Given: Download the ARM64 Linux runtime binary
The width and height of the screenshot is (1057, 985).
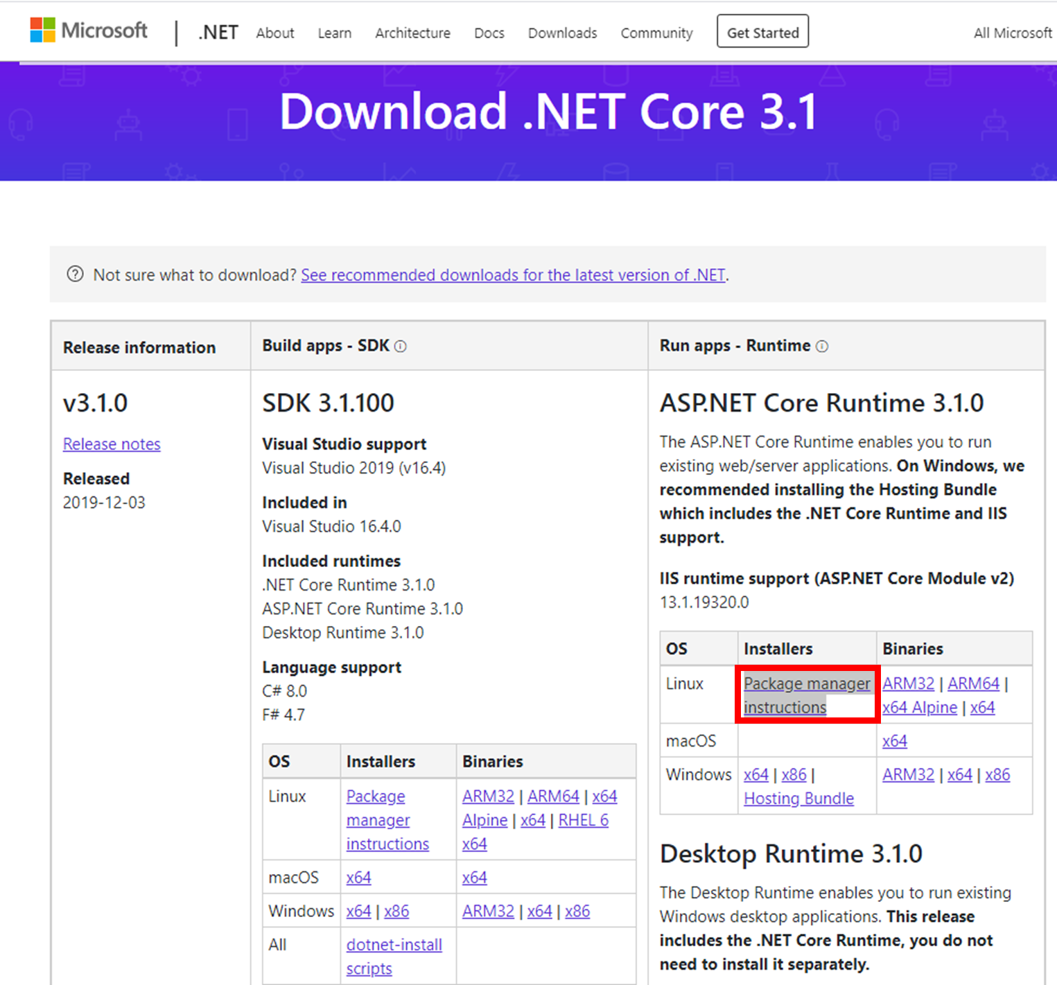Looking at the screenshot, I should (973, 683).
